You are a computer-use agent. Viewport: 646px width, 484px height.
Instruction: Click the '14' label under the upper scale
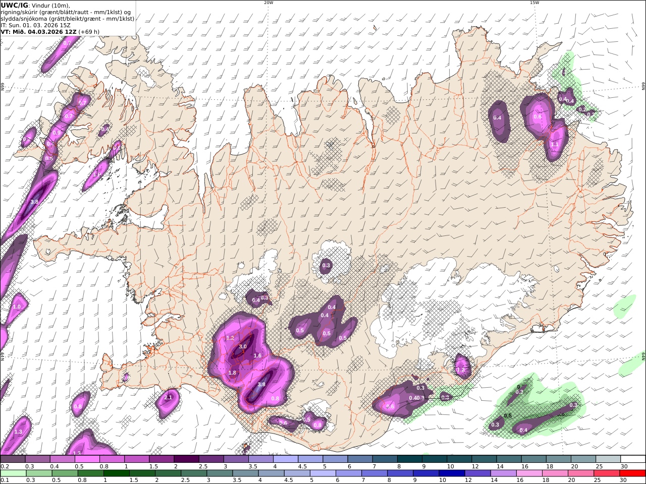(x=500, y=466)
